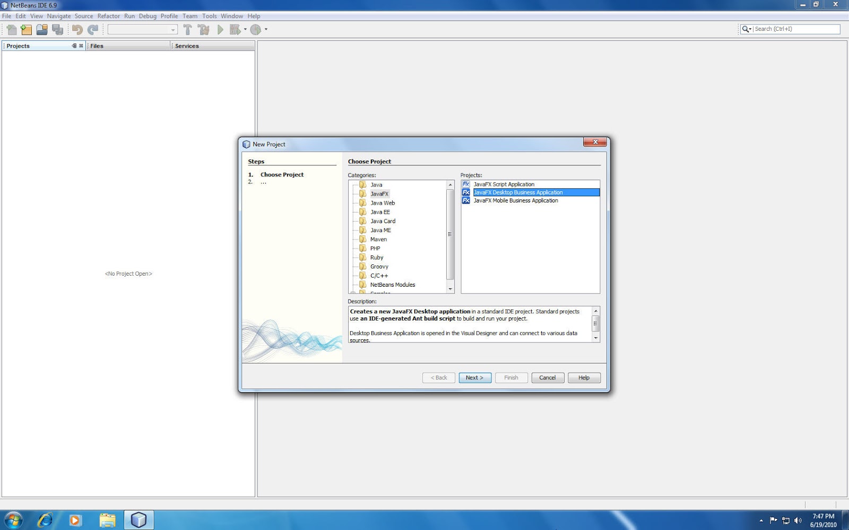Click the Categories list scroll-down arrow
The image size is (849, 530).
[x=451, y=289]
